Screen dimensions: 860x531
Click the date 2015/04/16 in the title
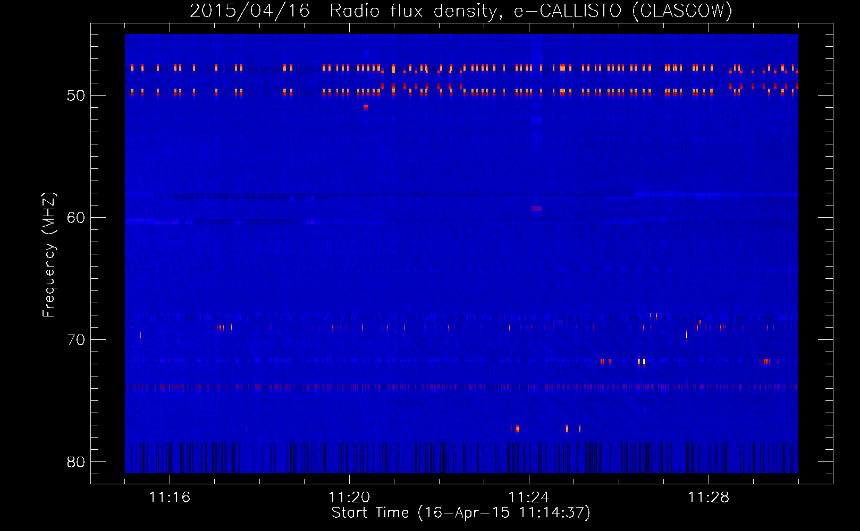click(x=250, y=11)
